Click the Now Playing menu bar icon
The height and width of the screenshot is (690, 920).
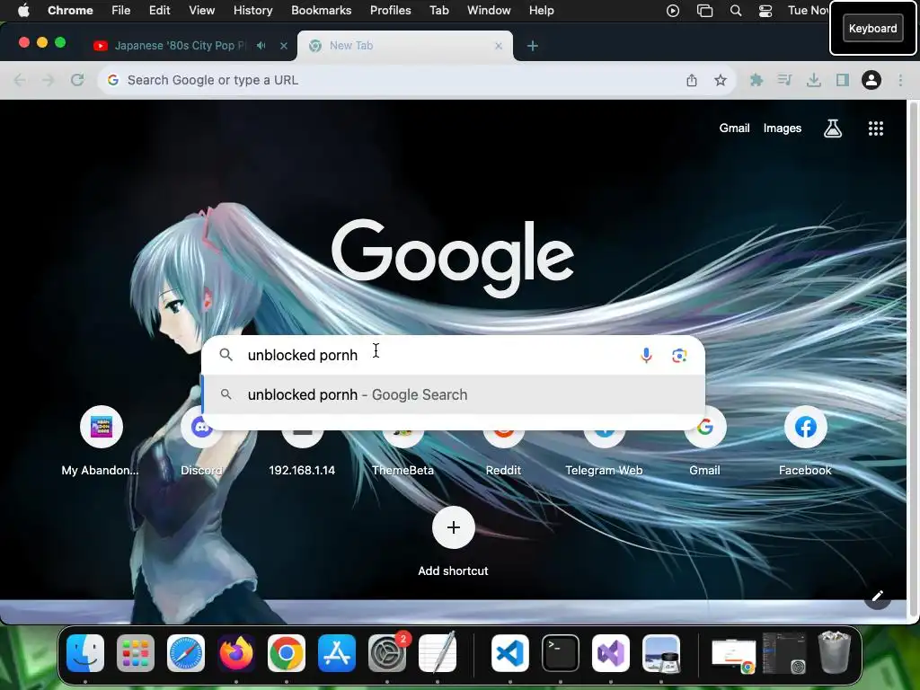coord(673,11)
